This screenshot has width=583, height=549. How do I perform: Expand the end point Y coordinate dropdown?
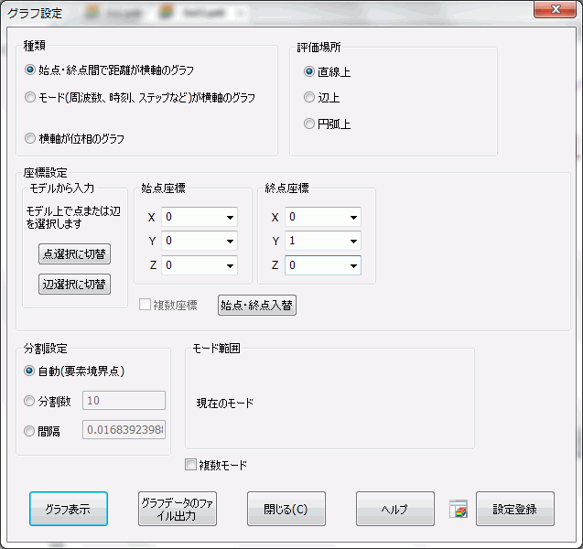352,242
